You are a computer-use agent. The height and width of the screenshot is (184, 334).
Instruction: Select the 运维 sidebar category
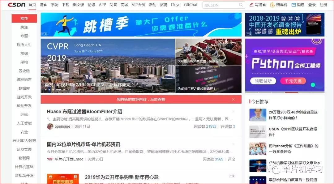point(24,114)
